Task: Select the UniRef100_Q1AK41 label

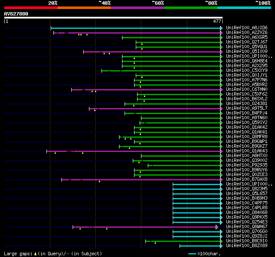Action: point(247,132)
